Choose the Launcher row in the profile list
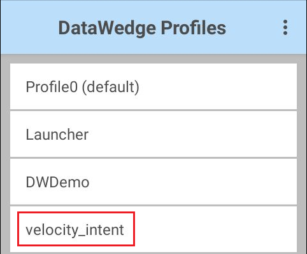Screen dimensions: 307x254 point(153,134)
